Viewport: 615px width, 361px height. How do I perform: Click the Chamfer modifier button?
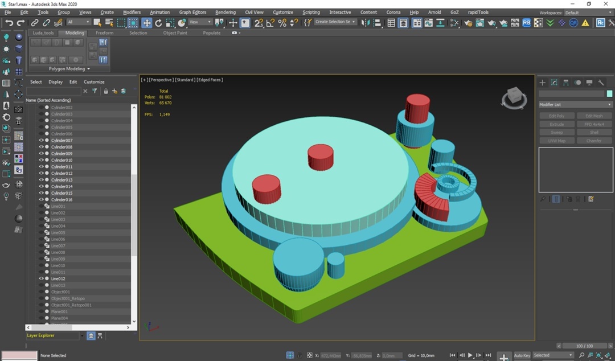594,141
